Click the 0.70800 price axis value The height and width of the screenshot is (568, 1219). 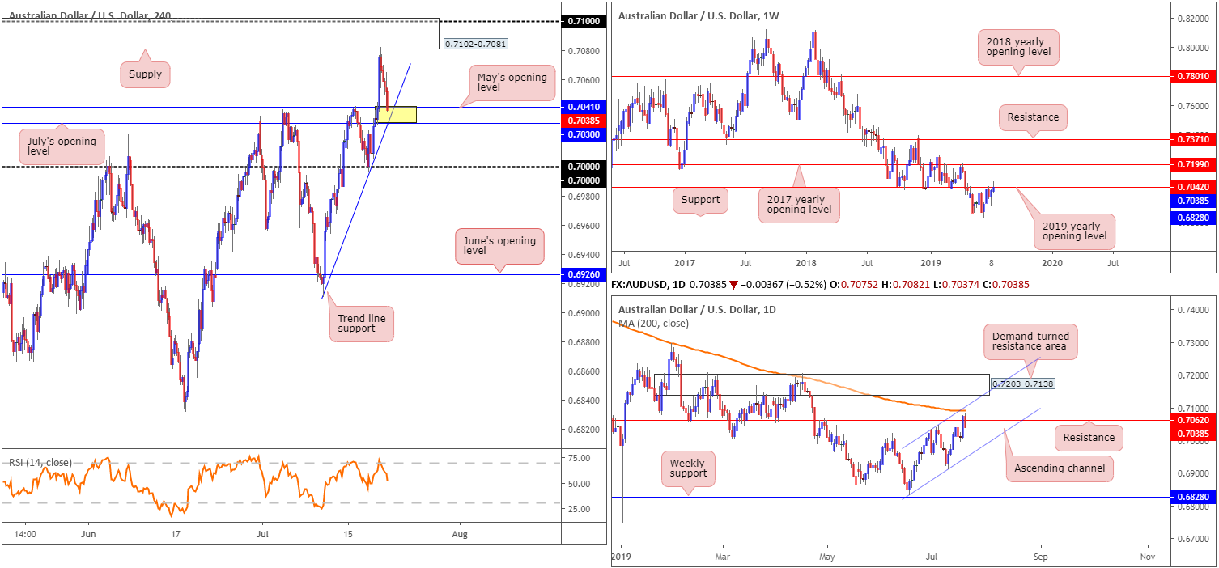coord(584,51)
